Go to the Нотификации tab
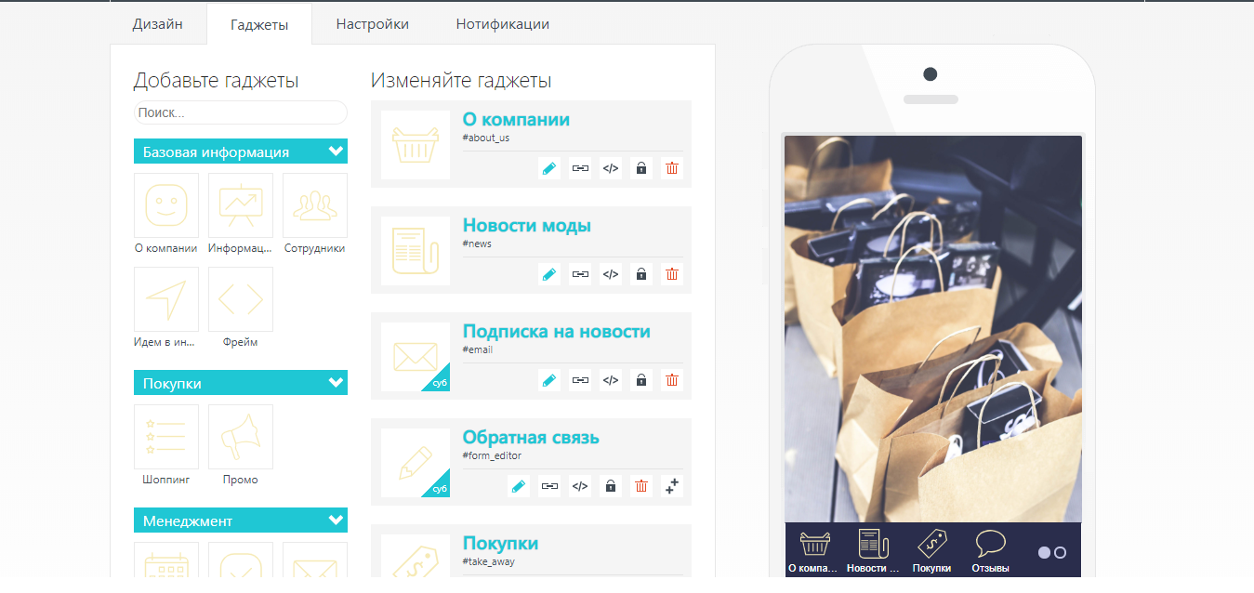This screenshot has height=593, width=1254. [503, 24]
